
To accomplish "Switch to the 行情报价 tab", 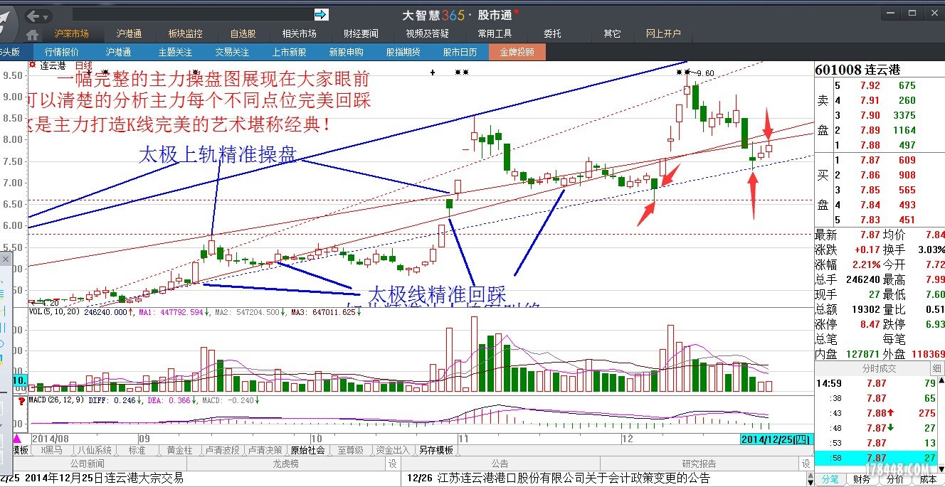I will [62, 52].
